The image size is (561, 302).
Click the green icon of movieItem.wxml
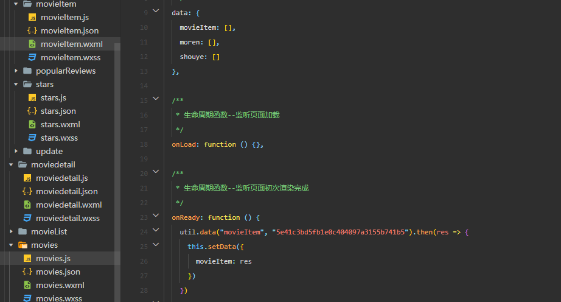pos(32,44)
